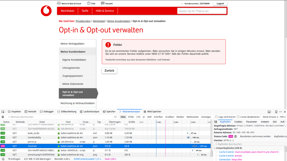Open the Kontakt link

coord(107,3)
